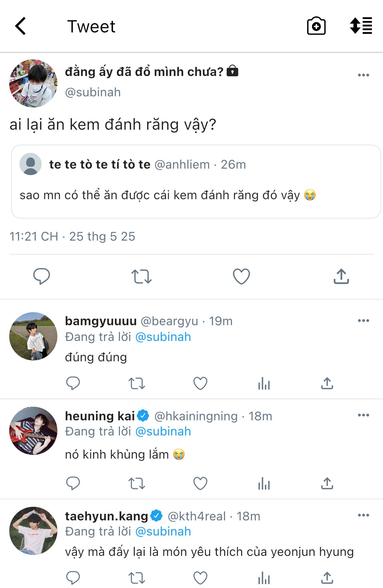The image size is (383, 588).
Task: Retweet heuning kai's reply
Action: (x=137, y=484)
